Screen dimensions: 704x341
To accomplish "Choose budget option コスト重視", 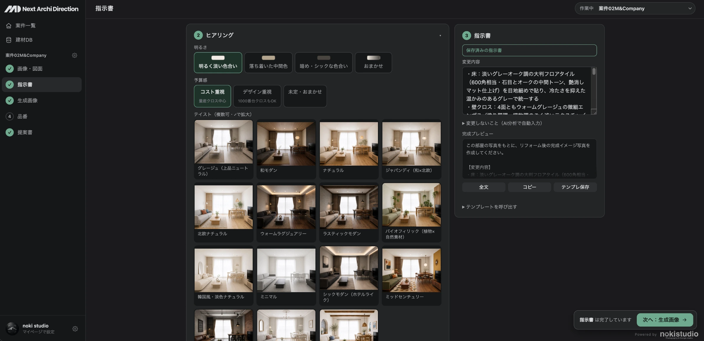I will (x=212, y=96).
